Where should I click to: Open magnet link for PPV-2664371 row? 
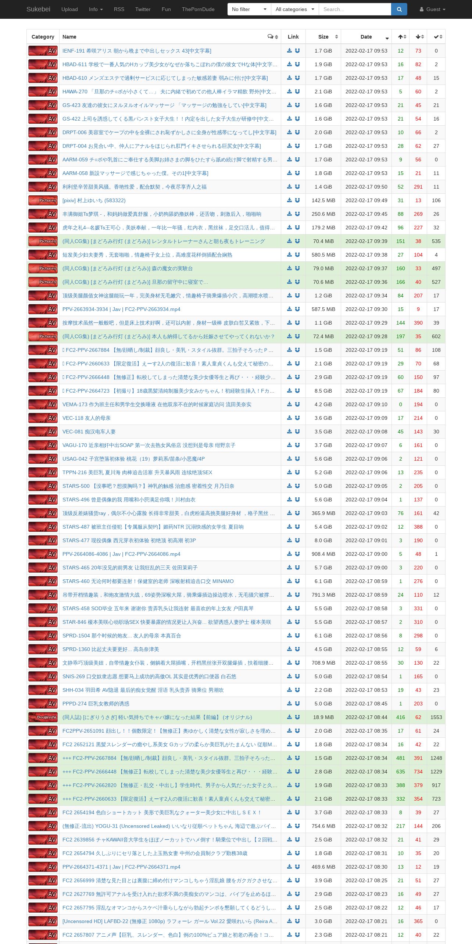point(297,867)
